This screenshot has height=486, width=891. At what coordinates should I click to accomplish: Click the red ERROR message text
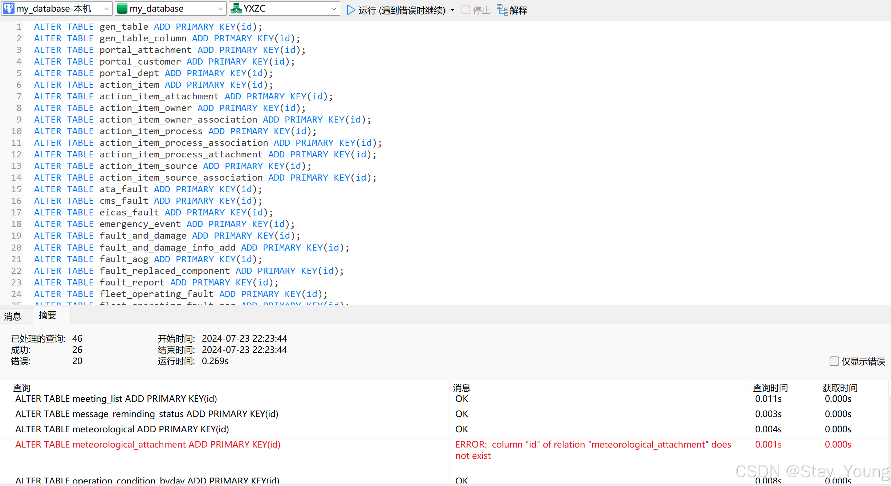(x=592, y=450)
